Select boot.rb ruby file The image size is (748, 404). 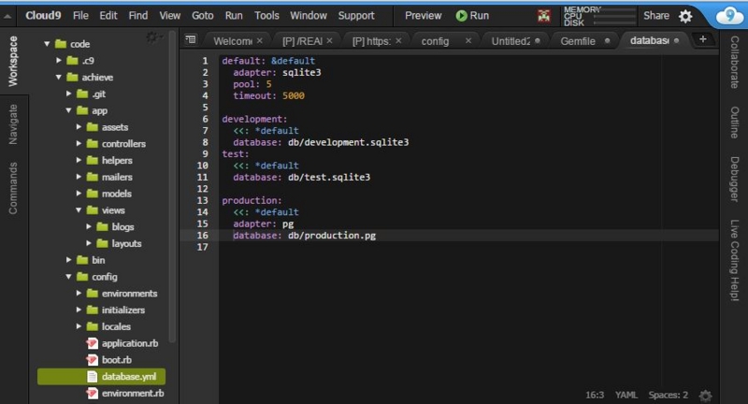108,360
